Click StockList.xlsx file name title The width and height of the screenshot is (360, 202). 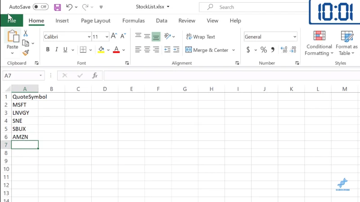pyautogui.click(x=150, y=7)
